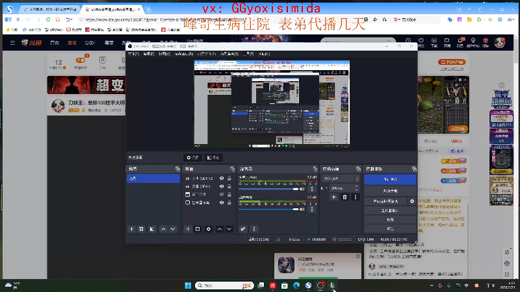Move scene down in Scenes panel

tap(173, 229)
